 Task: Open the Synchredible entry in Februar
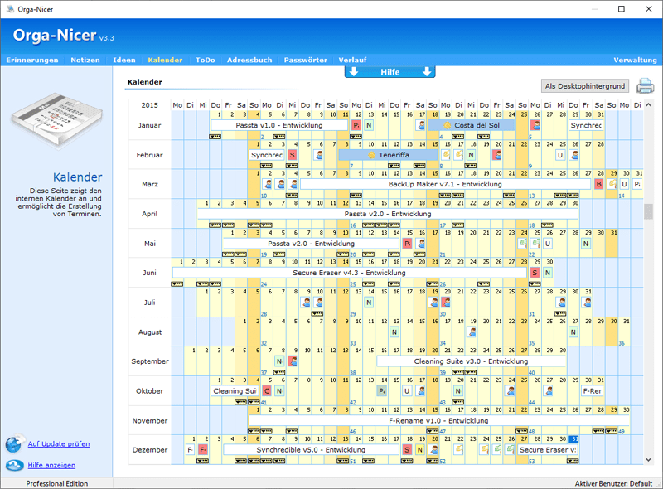[x=266, y=155]
